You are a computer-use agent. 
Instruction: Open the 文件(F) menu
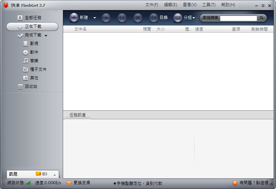pyautogui.click(x=152, y=5)
